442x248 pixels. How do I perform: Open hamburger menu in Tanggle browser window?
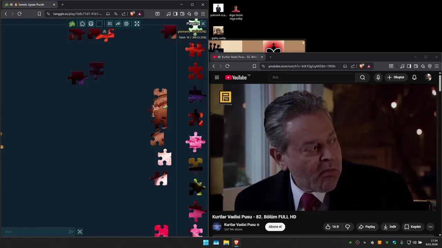[203, 14]
